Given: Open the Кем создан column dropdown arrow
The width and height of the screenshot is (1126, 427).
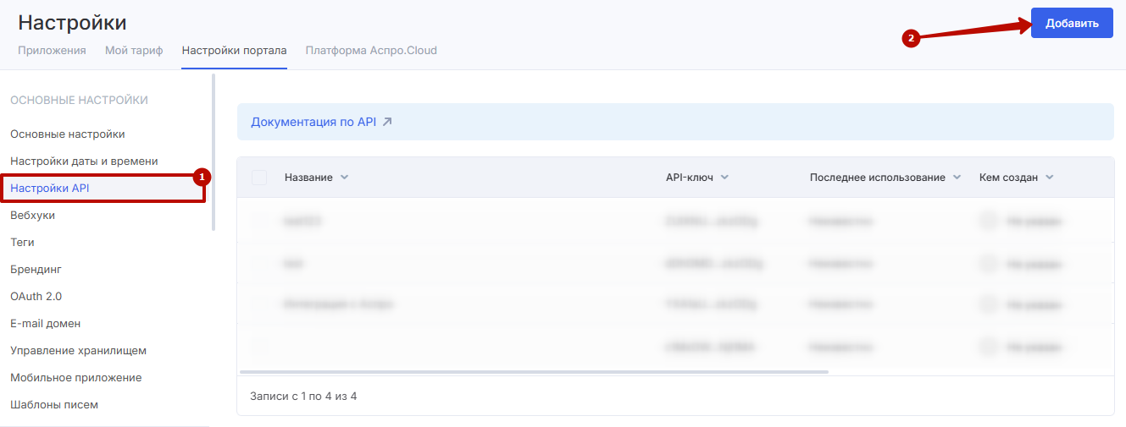Looking at the screenshot, I should [x=1049, y=178].
